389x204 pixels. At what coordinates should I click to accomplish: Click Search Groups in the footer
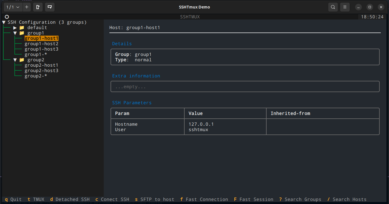pos(300,199)
